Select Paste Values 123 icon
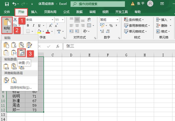The image size is (175, 121). (6, 66)
